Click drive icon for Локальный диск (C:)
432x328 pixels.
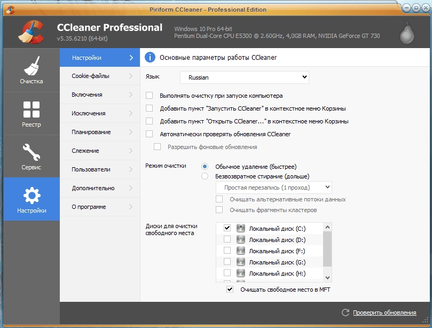pos(240,228)
